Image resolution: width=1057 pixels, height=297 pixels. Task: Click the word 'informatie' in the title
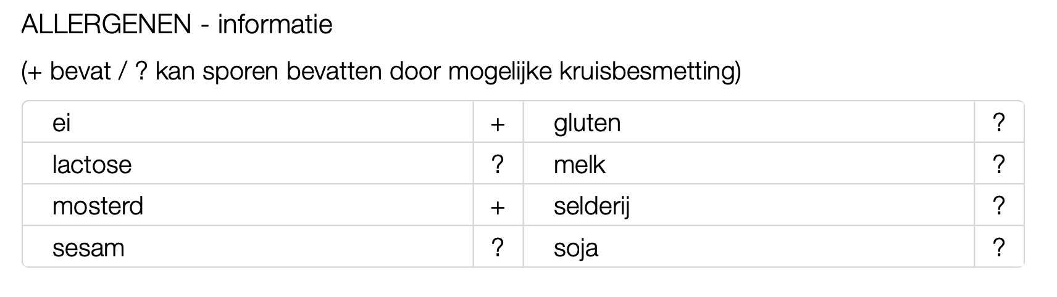[x=275, y=25]
